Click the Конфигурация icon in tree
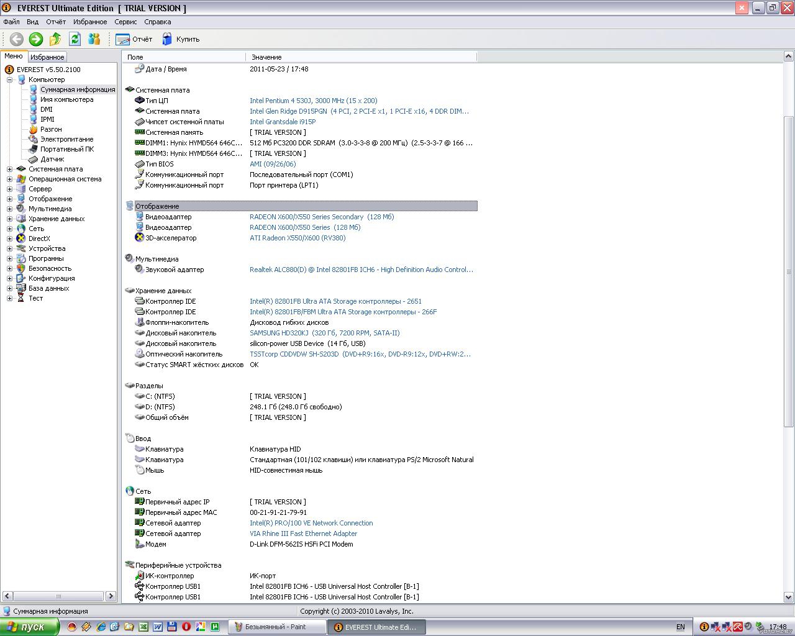 [x=21, y=278]
